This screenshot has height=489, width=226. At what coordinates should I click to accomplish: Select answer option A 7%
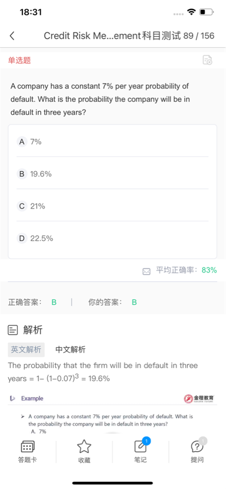tap(113, 142)
